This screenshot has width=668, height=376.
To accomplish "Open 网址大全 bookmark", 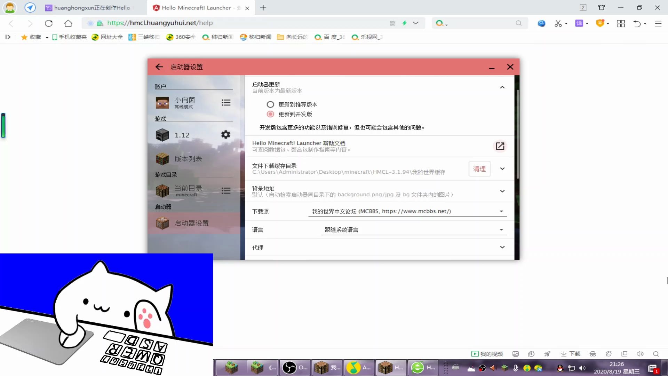I will 107,37.
